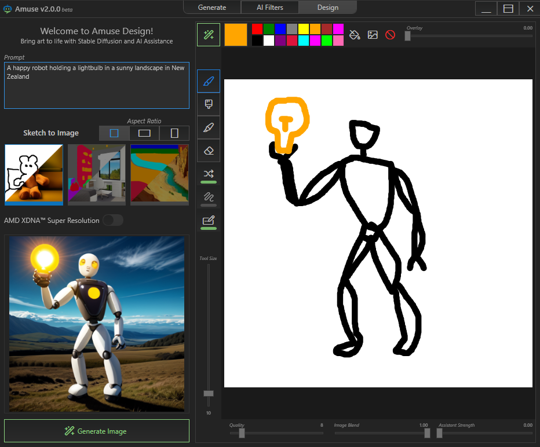Screen dimensions: 540x447
Task: Toggle the shuffle random seed option
Action: click(x=209, y=174)
